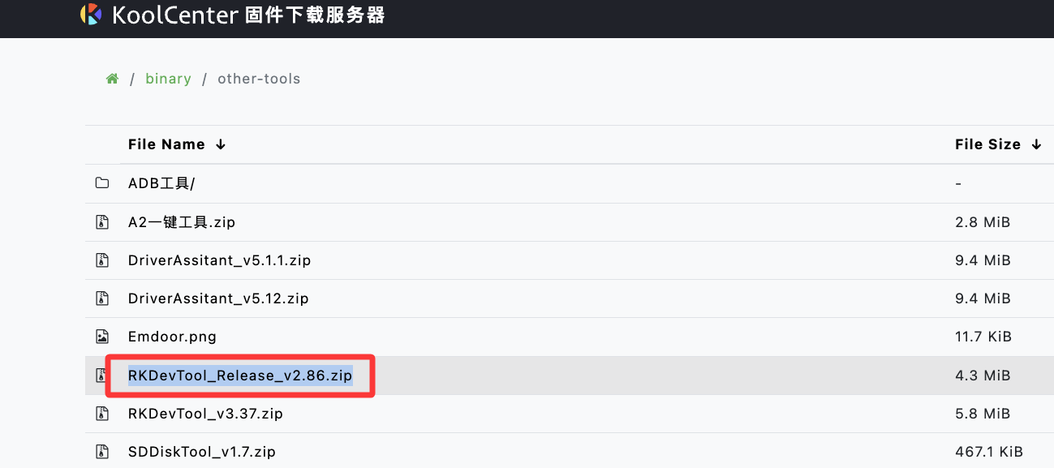Click the A2一键工具.zip archive icon
The image size is (1054, 468).
(x=102, y=222)
